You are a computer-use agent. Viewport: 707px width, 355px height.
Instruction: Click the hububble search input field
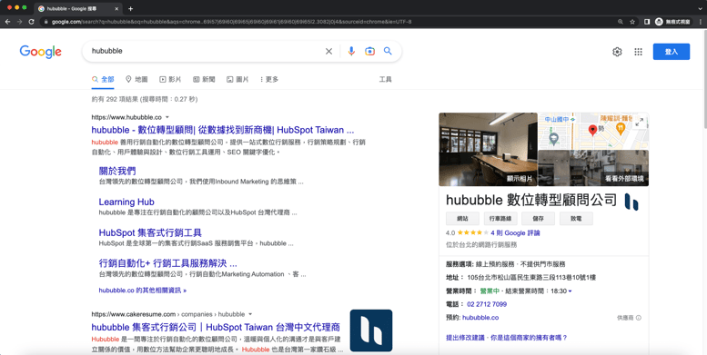[x=205, y=51]
